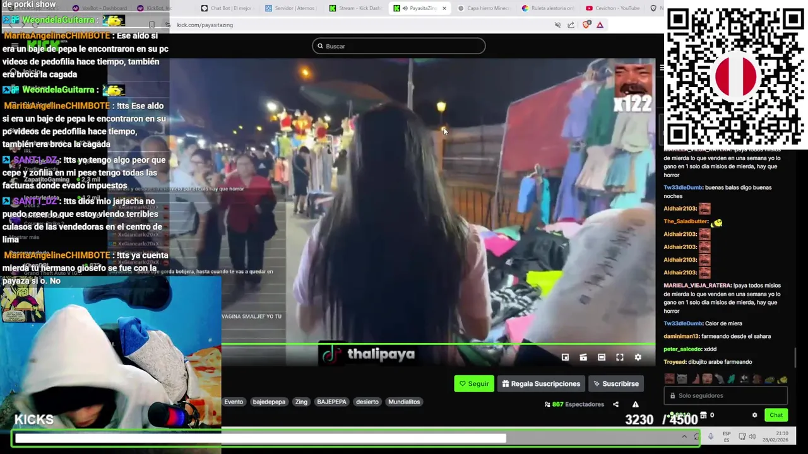Viewport: 808px width, 454px height.
Task: Click the Evento tag
Action: coord(234,402)
